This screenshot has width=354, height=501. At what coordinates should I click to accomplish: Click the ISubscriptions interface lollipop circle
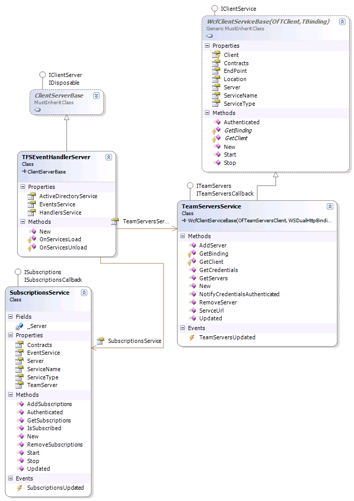18,272
